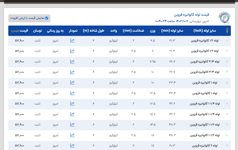The image size is (238, 150).
Task: Click the chart icon in row 10
Action: pos(72,135)
